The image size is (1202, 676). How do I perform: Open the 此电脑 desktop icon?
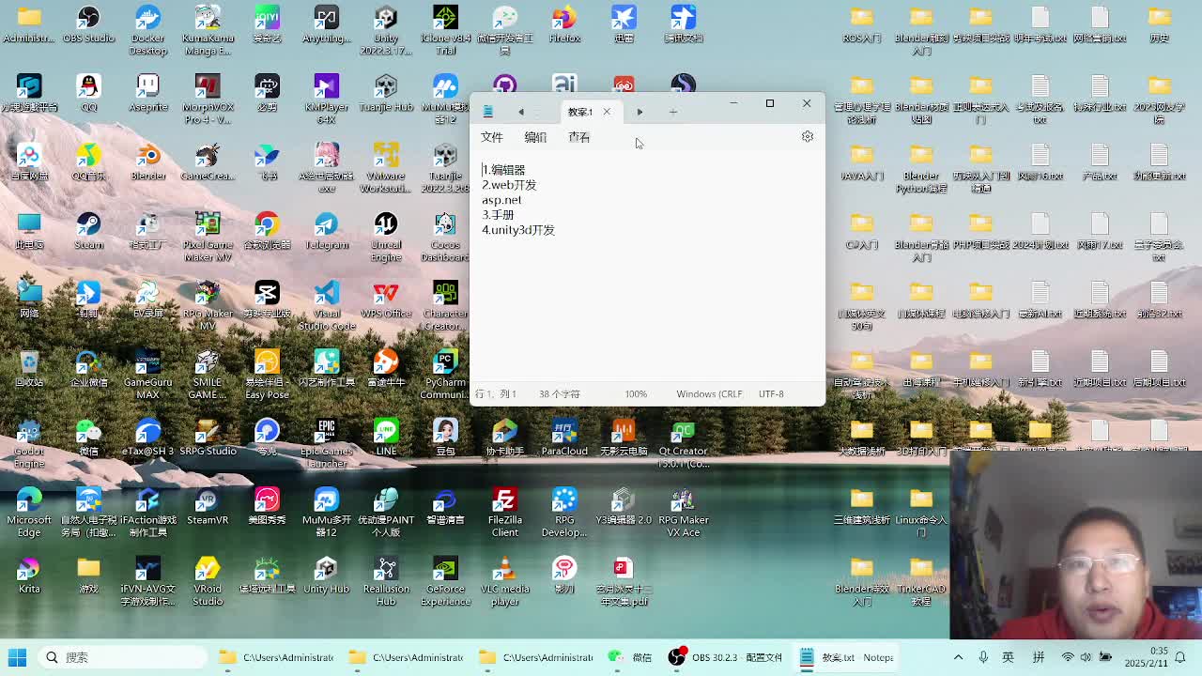coord(29,231)
